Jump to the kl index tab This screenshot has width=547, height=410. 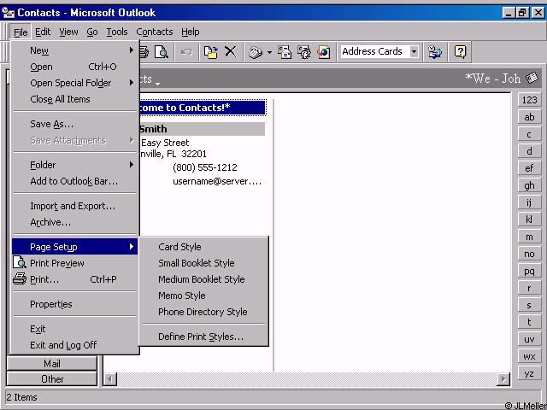[529, 220]
